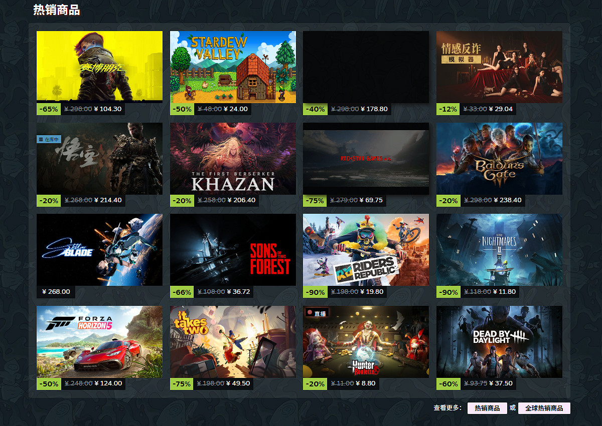Select the Little Nightmares II capsule

[x=499, y=250]
